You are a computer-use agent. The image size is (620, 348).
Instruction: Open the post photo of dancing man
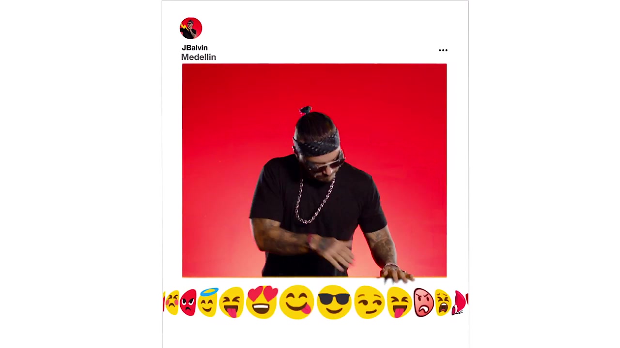314,171
